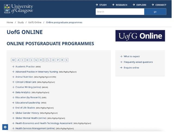Open Health Economics and Health Technology Assessment
This screenshot has width=174, height=133.
[x=44, y=123]
